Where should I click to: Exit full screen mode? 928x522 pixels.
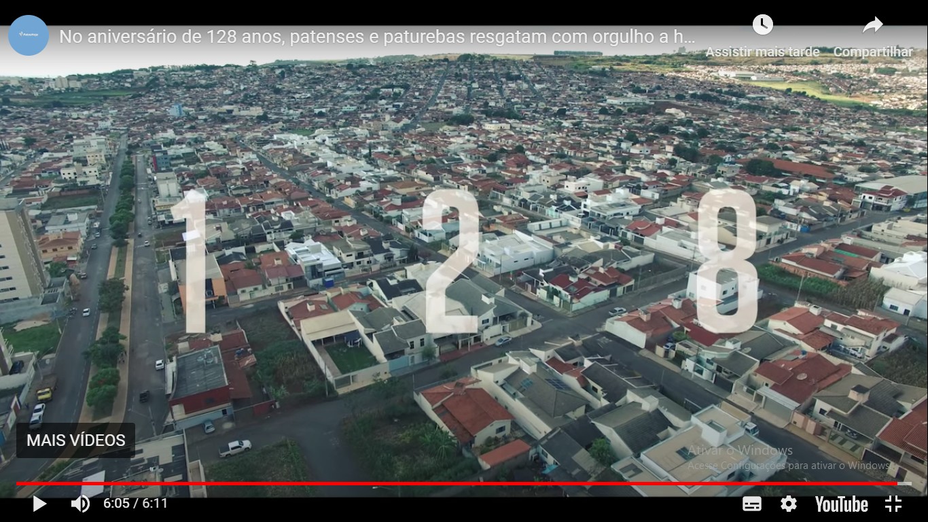tap(893, 504)
